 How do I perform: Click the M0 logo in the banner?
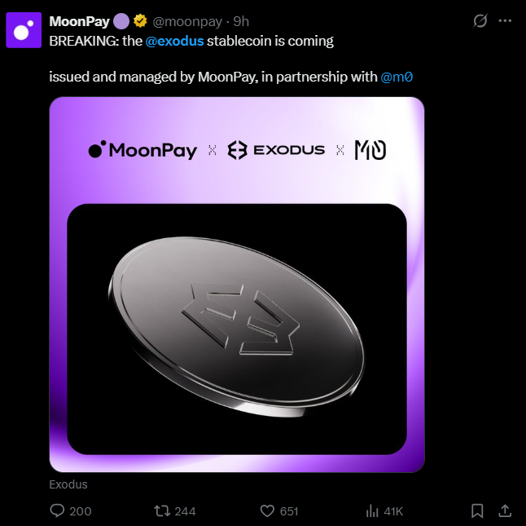coord(370,150)
